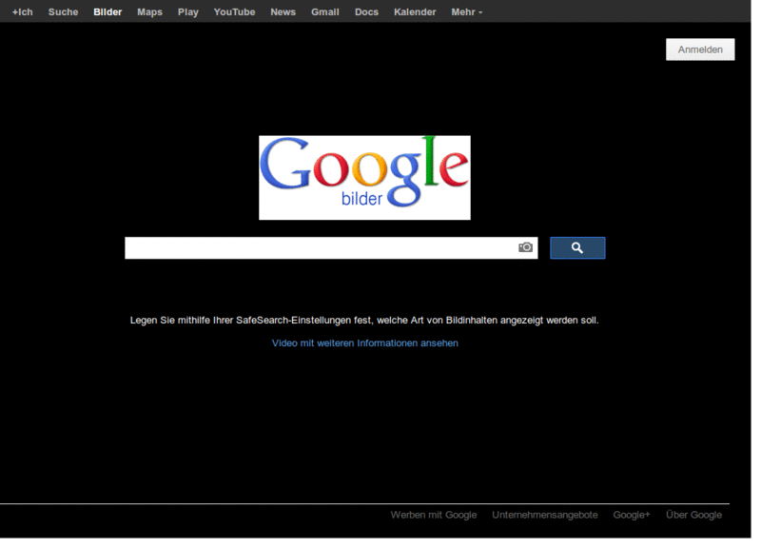The image size is (761, 548).
Task: Open Play from the top bar
Action: coord(187,12)
